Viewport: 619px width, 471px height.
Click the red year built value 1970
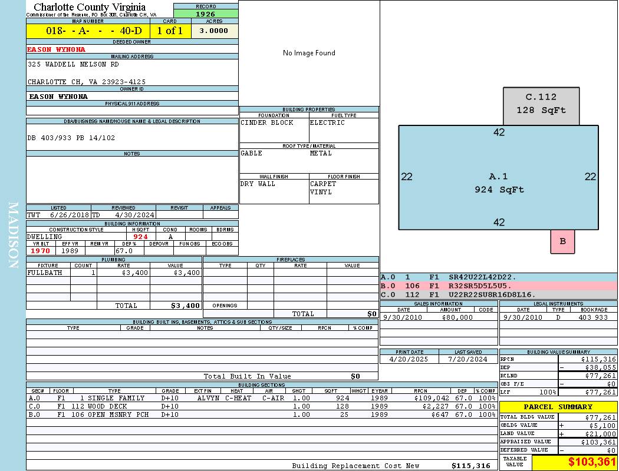click(41, 251)
